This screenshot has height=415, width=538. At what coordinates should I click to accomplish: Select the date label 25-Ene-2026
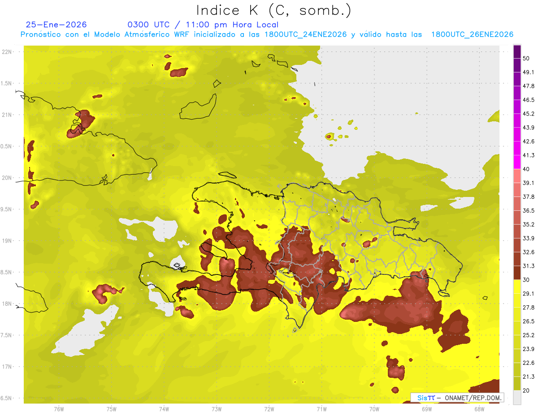(x=56, y=25)
